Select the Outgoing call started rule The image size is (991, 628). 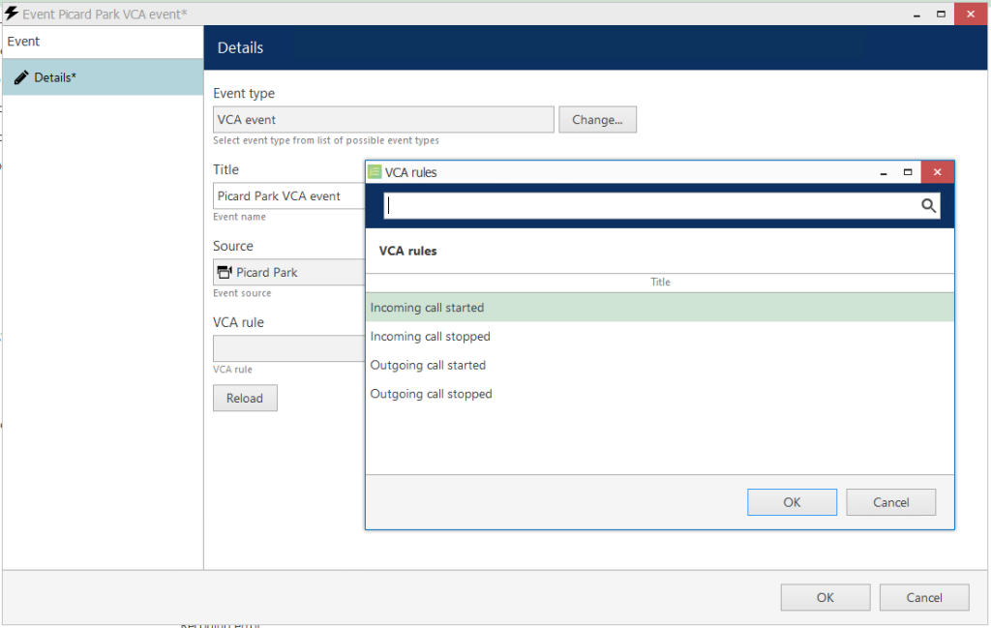coord(660,365)
